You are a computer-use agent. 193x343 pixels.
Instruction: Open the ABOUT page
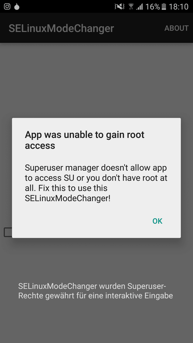[176, 28]
